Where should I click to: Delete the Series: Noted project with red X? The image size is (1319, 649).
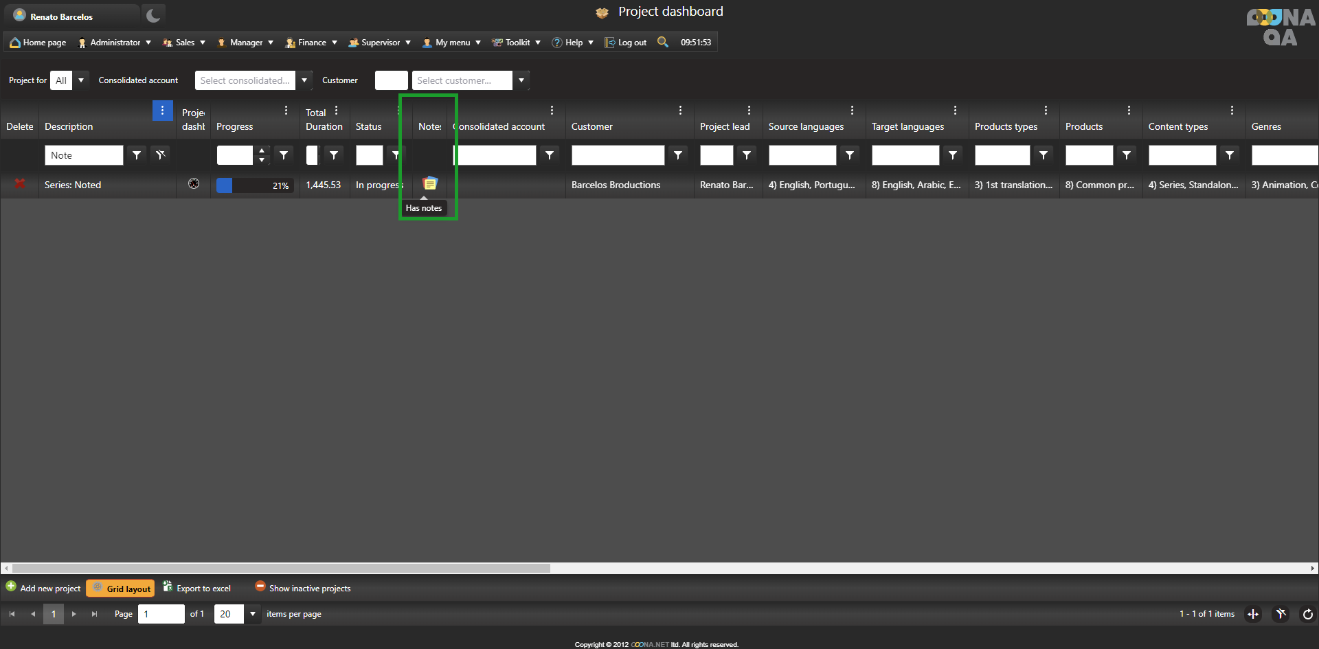20,184
